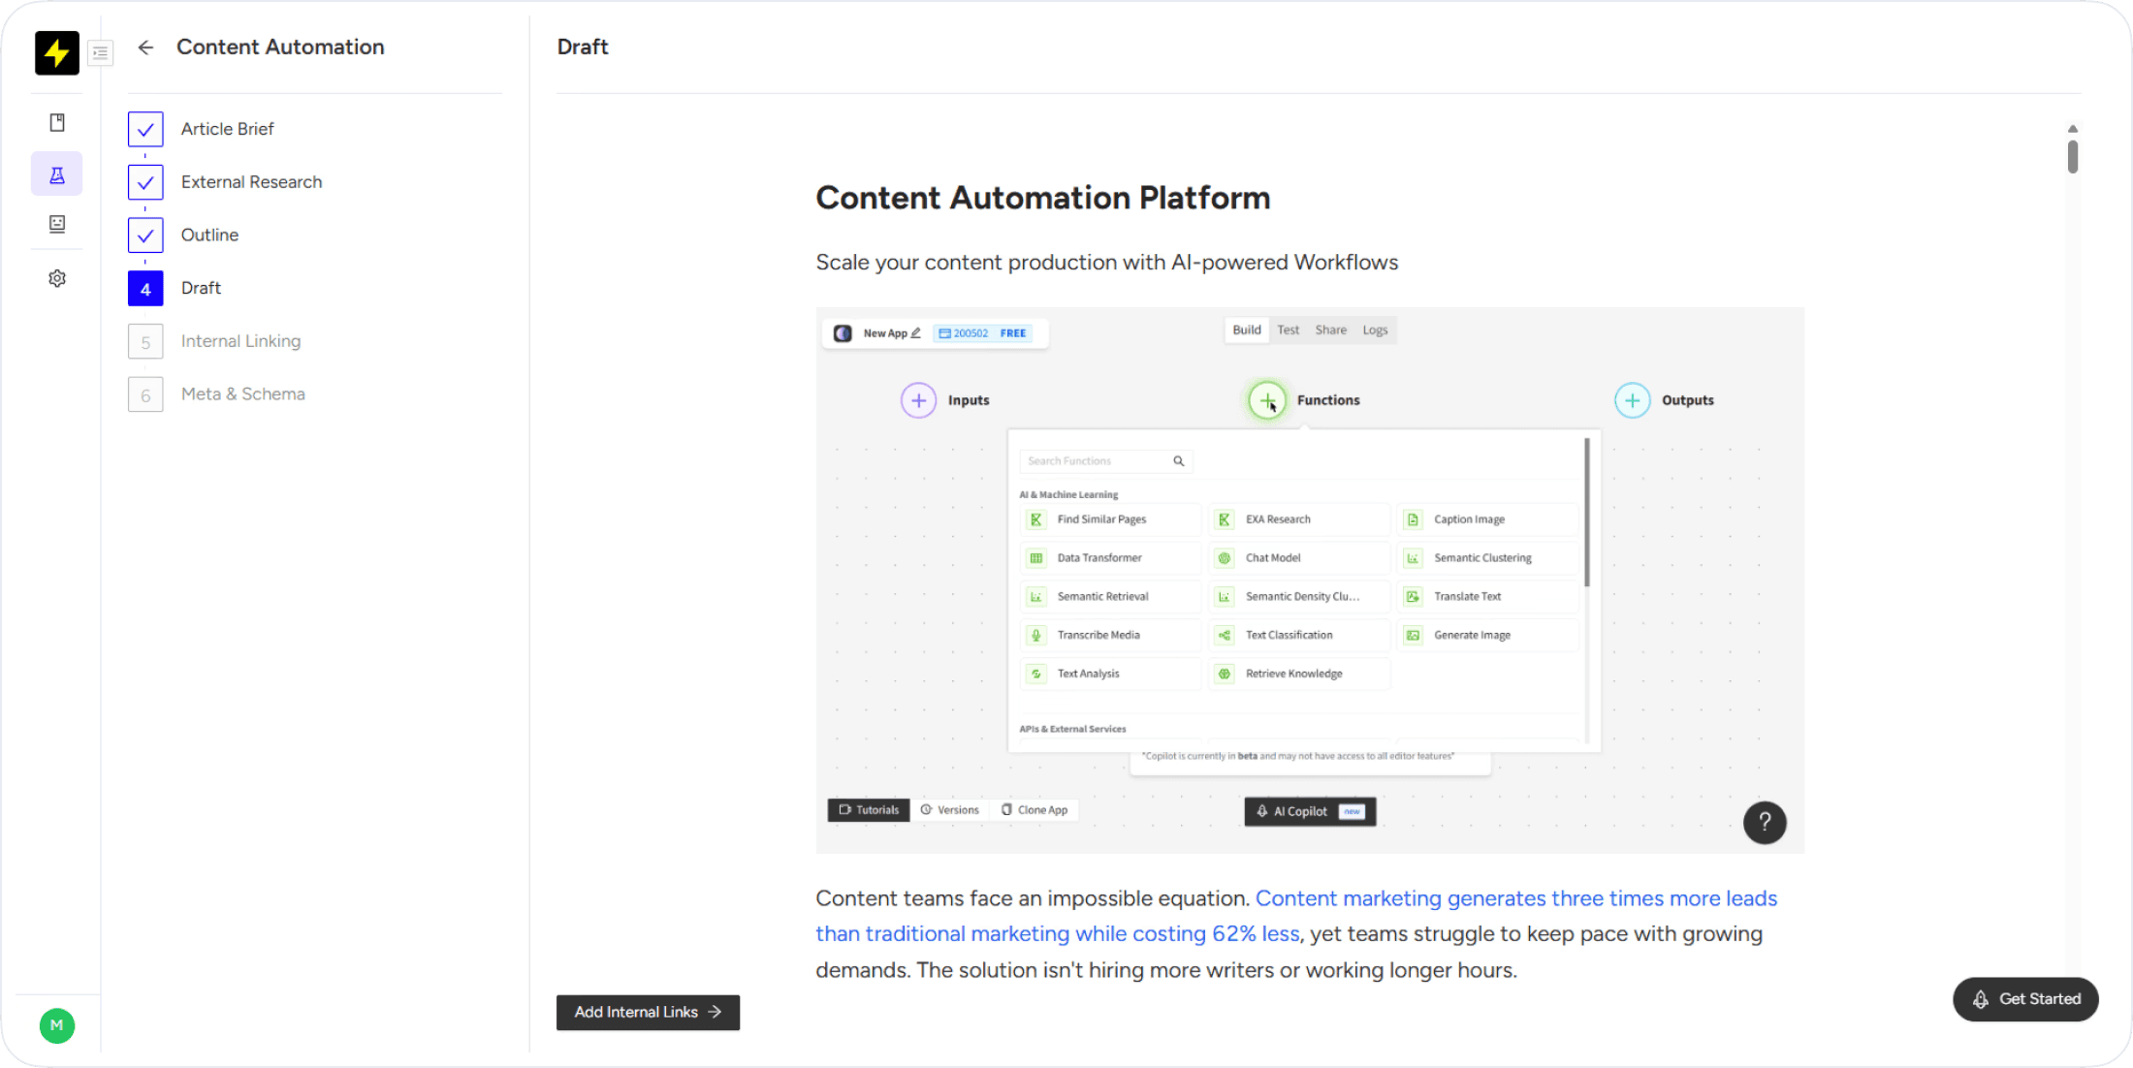2133x1068 pixels.
Task: Open the Internal Linking step
Action: tap(240, 341)
